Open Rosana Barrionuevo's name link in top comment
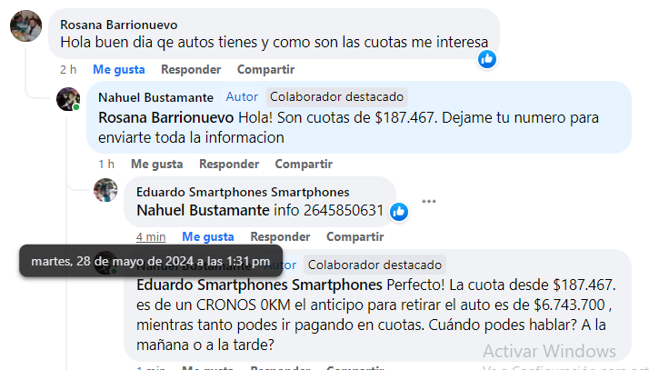This screenshot has height=370, width=649. (119, 25)
